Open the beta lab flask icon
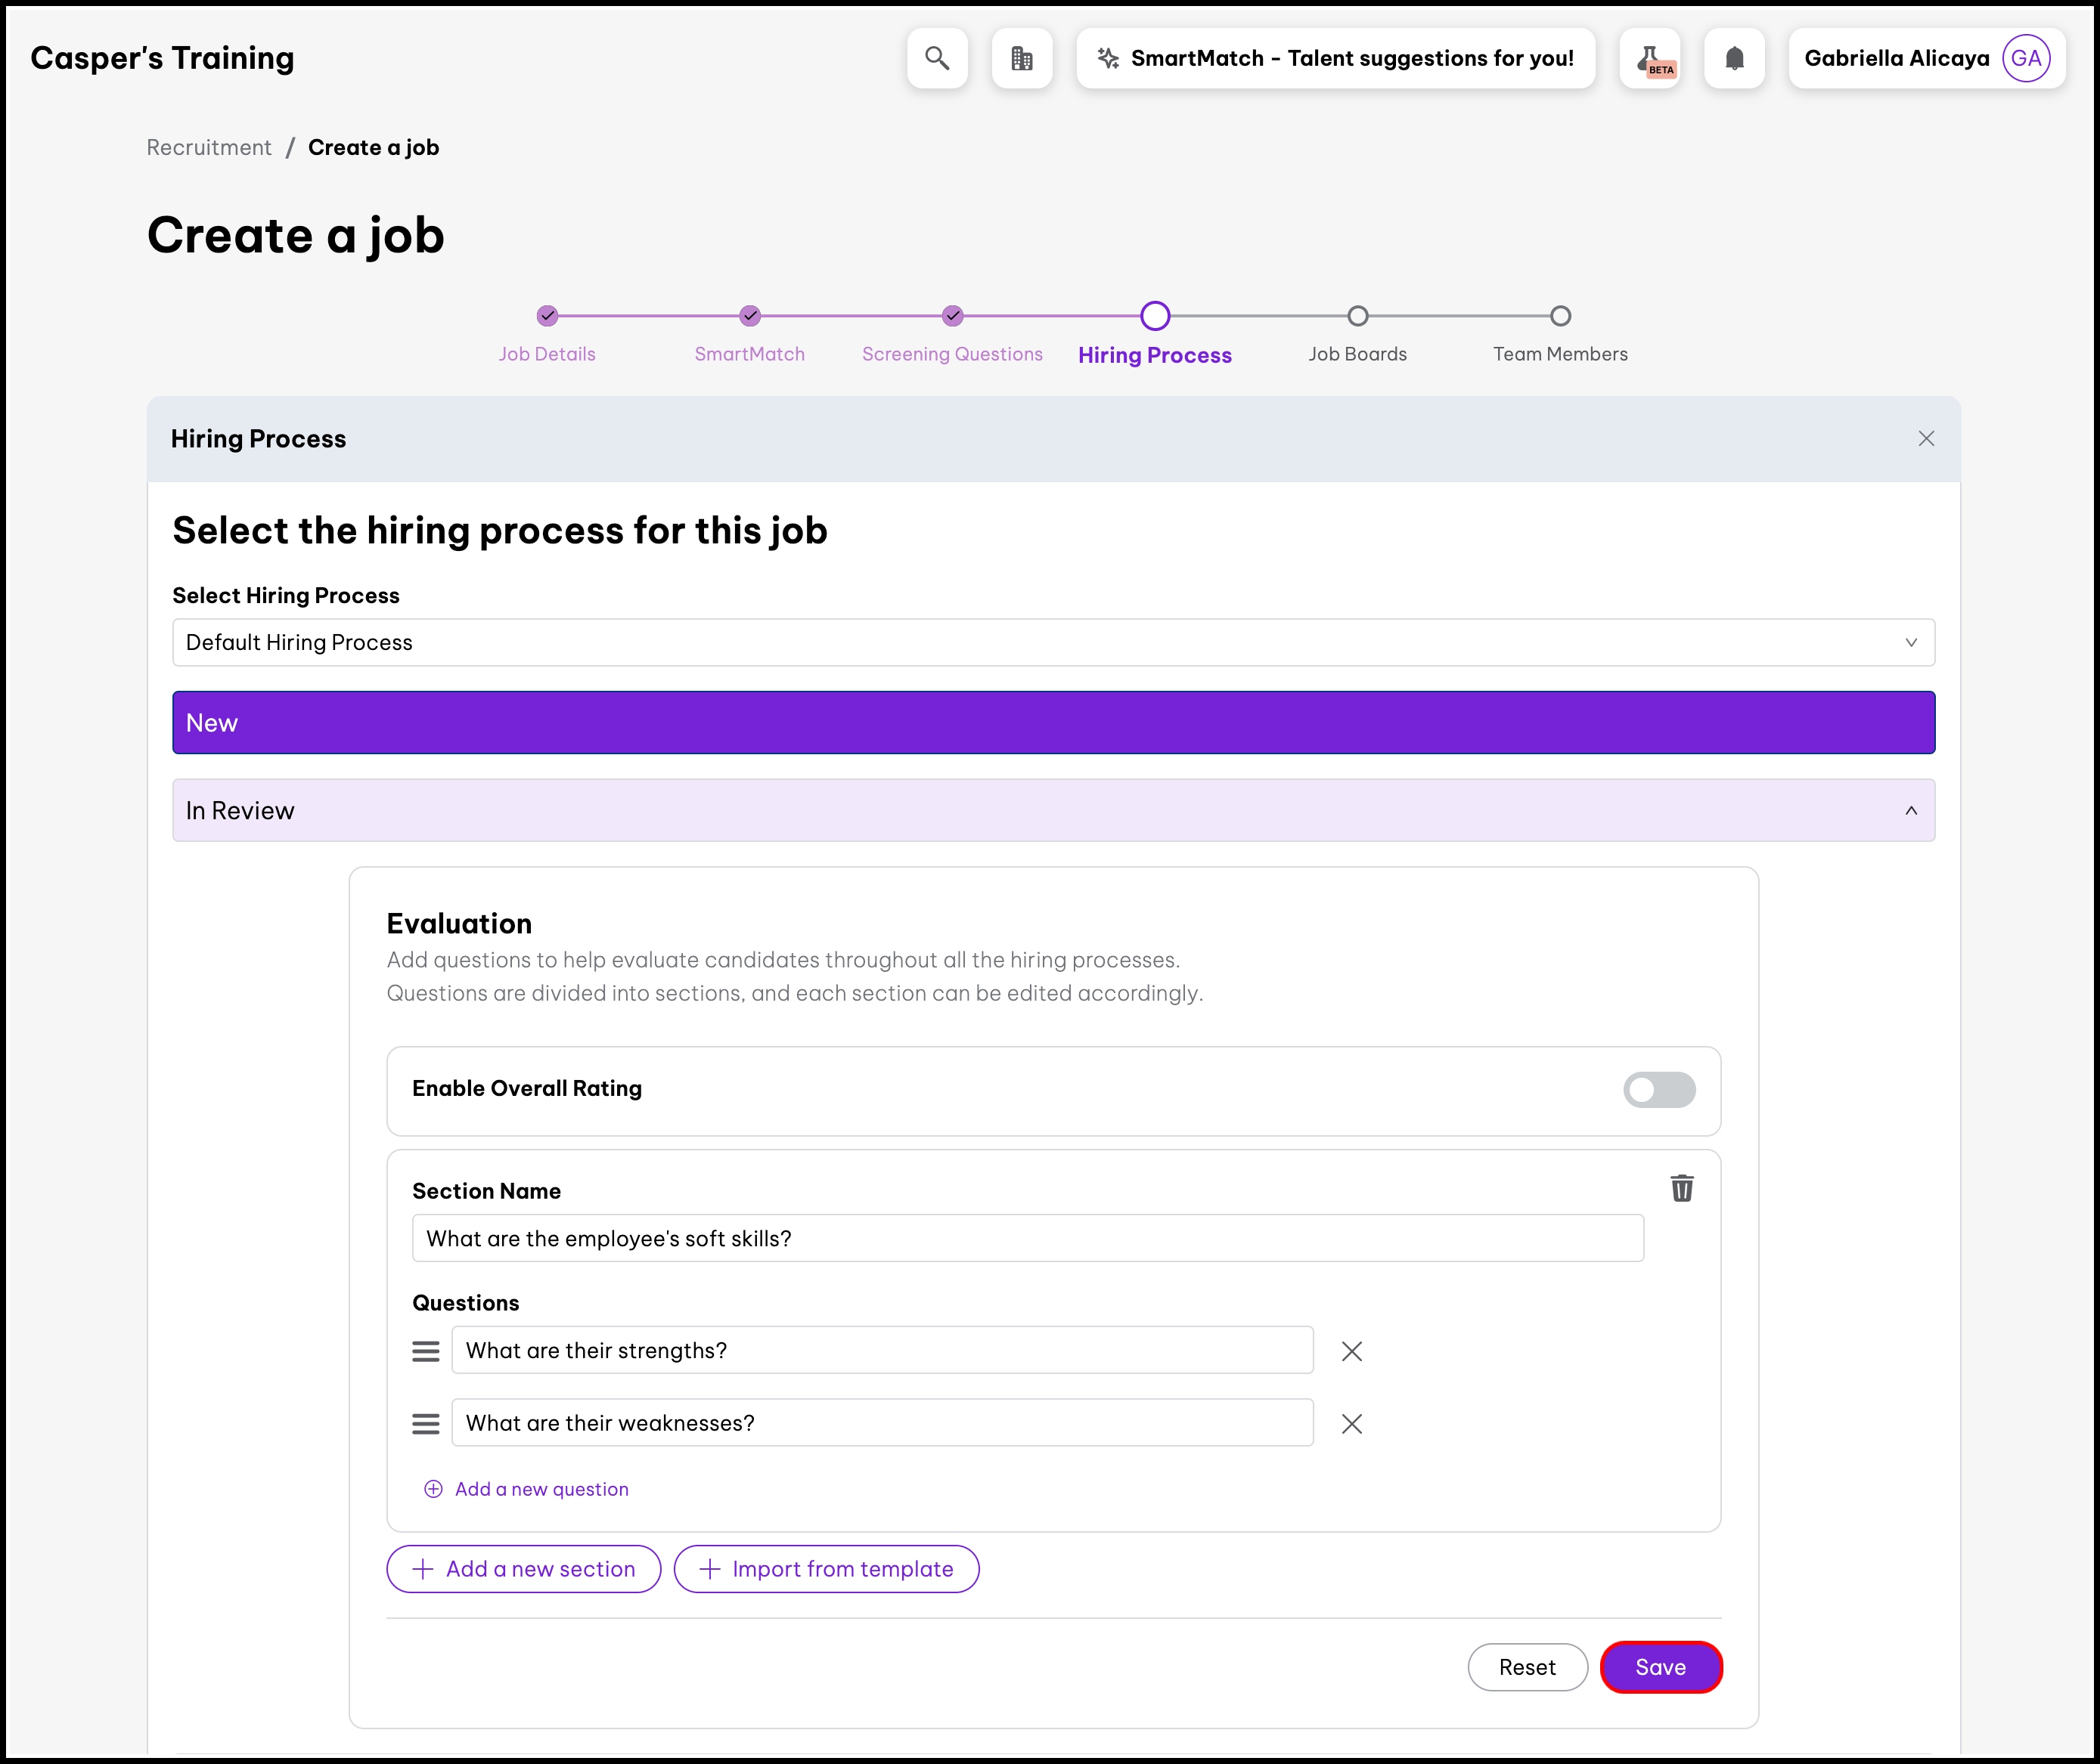The image size is (2100, 1764). coord(1650,58)
